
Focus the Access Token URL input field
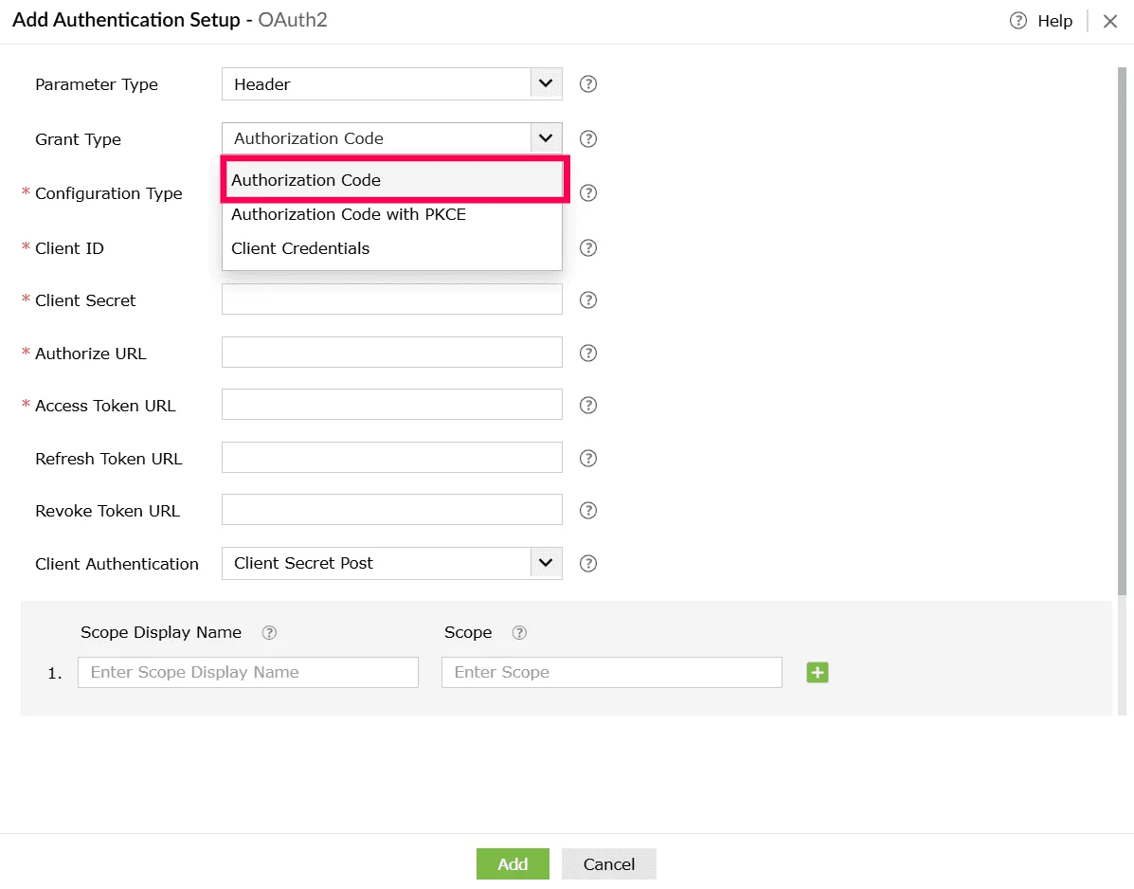point(392,405)
